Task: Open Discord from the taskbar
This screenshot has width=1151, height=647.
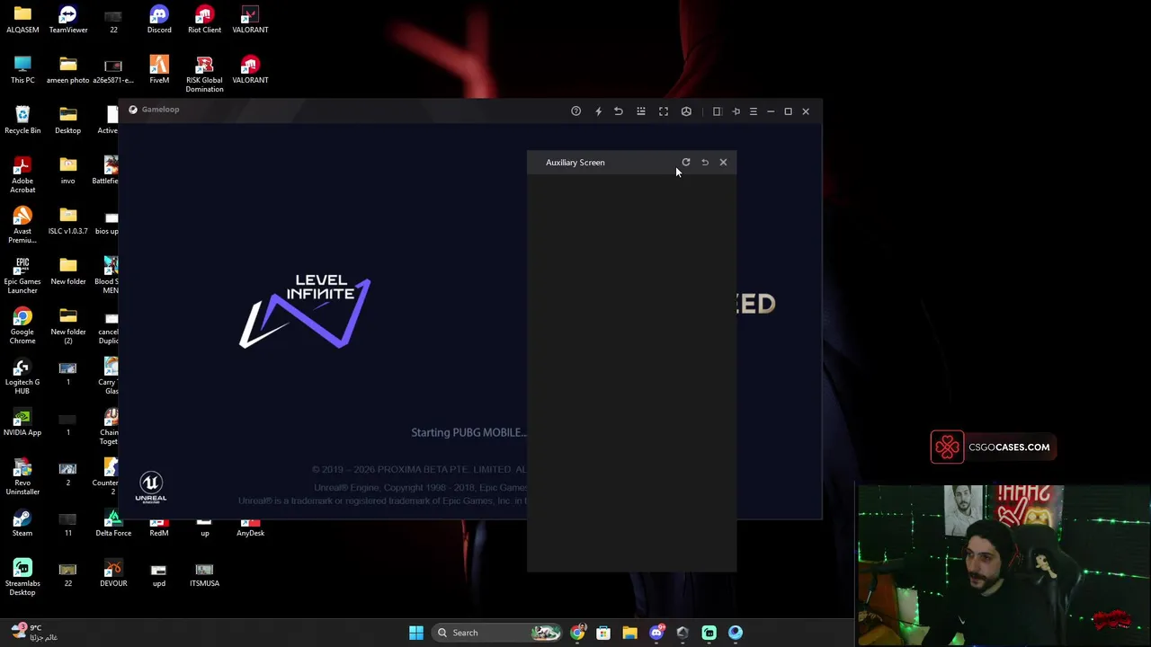Action: click(656, 633)
